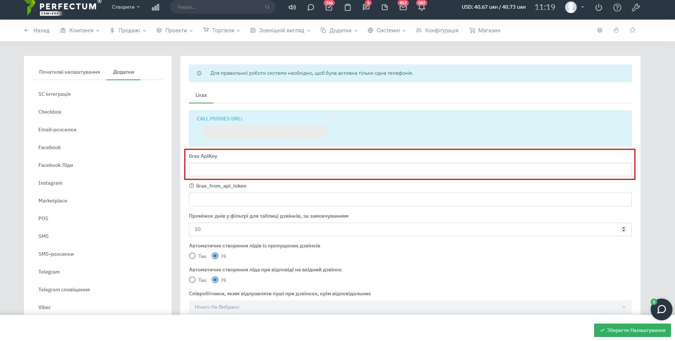Image resolution: width=675 pixels, height=341 pixels.
Task: Expand the Продажі menu
Action: (x=128, y=30)
